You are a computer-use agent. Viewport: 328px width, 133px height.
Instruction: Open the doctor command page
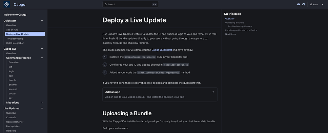(x=12, y=93)
